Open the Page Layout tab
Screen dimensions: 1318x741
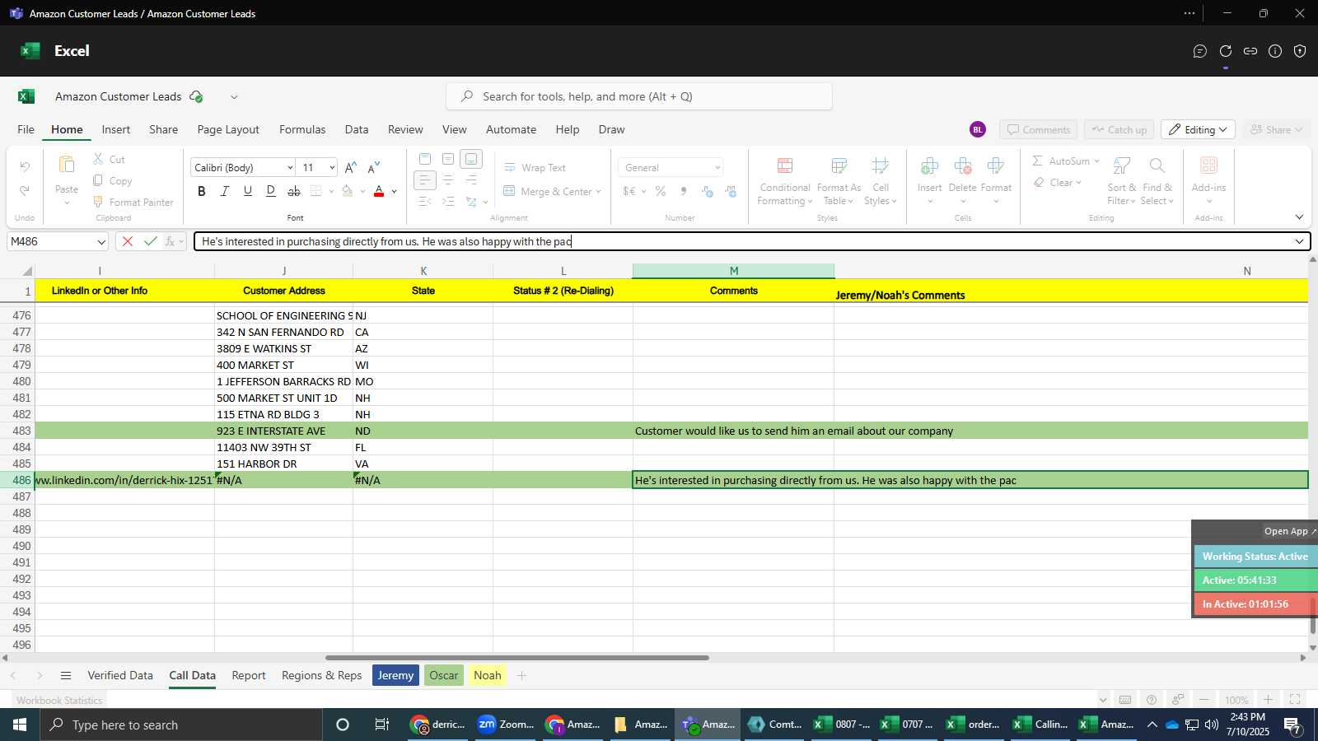click(228, 129)
